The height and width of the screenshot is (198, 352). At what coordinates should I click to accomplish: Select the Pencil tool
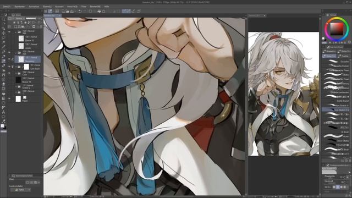3,56
